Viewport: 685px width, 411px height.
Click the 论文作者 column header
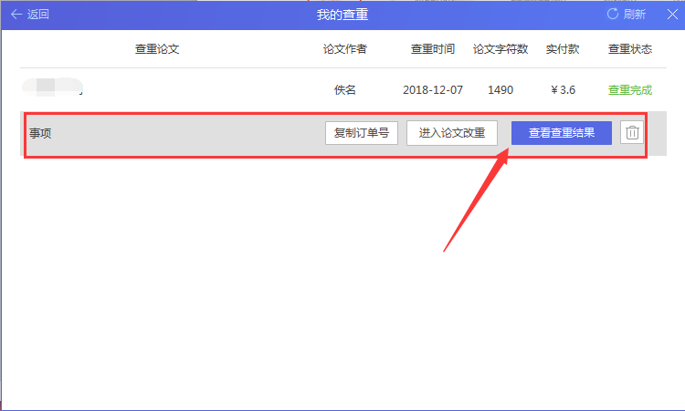pyautogui.click(x=344, y=49)
